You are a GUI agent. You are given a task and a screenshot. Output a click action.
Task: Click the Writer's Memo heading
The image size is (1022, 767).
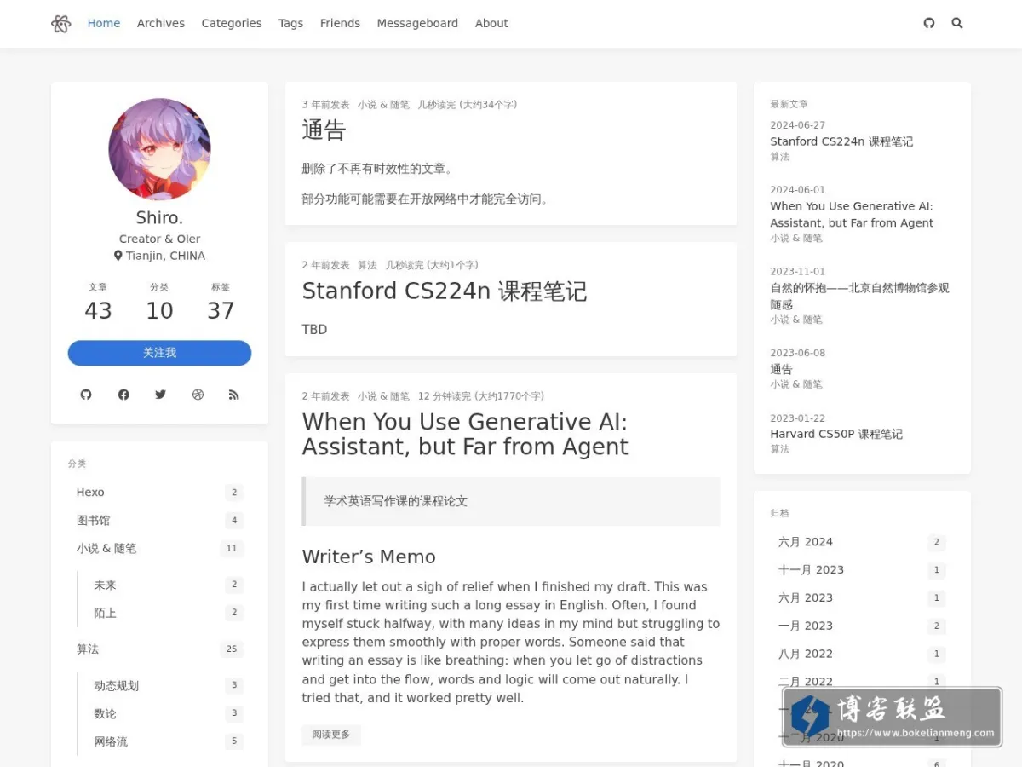click(369, 557)
